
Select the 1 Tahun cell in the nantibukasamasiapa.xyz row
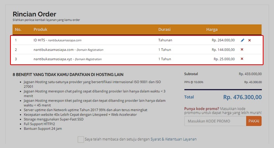(x=165, y=59)
